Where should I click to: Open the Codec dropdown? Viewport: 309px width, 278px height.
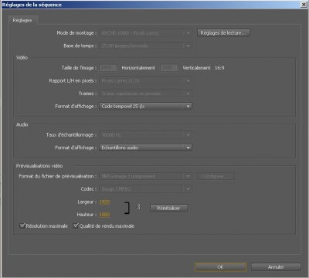click(x=145, y=189)
